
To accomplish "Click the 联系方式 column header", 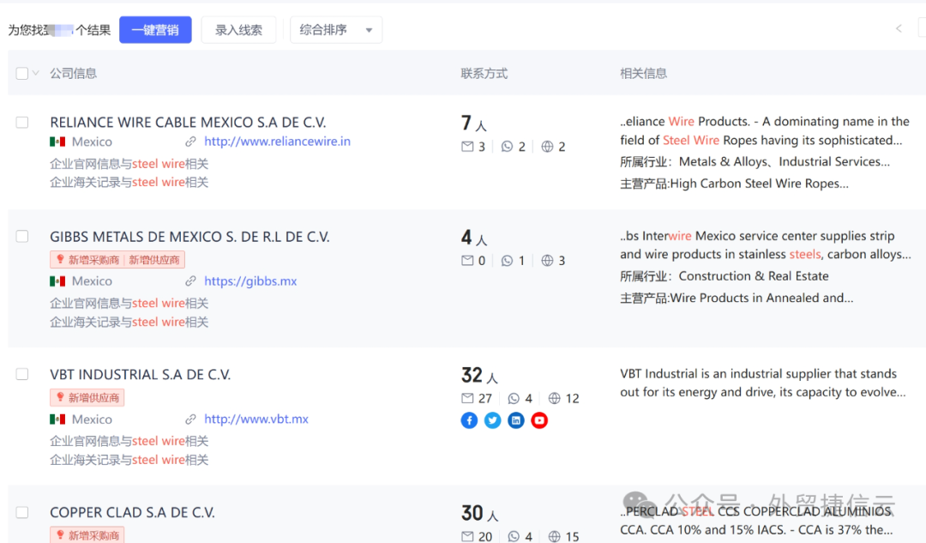I will 484,73.
